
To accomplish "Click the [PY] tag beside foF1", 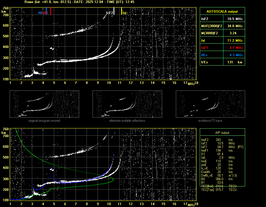I will point(241,147).
